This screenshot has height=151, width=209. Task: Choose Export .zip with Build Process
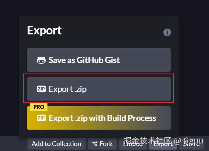[x=99, y=118]
